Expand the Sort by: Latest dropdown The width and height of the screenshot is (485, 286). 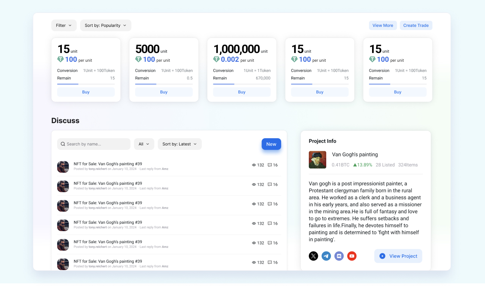(180, 144)
